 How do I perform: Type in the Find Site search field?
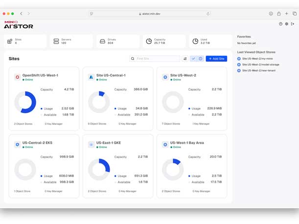click(x=157, y=59)
